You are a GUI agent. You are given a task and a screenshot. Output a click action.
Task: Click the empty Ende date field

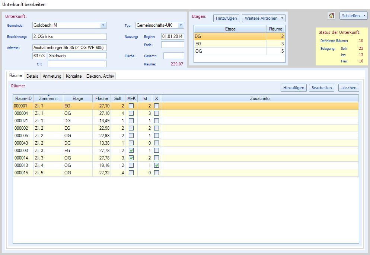click(x=173, y=45)
